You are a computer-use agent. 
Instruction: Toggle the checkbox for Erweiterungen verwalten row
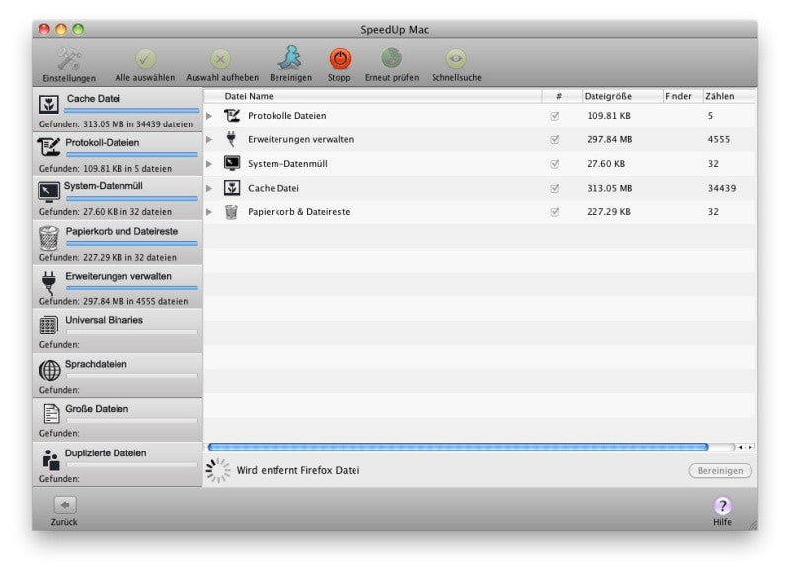pos(555,139)
